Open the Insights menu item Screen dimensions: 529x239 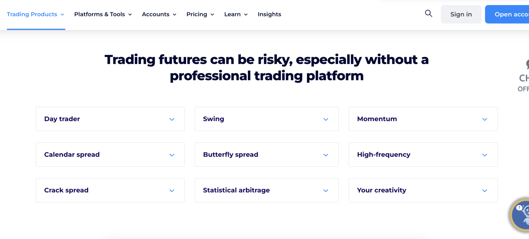(x=269, y=14)
